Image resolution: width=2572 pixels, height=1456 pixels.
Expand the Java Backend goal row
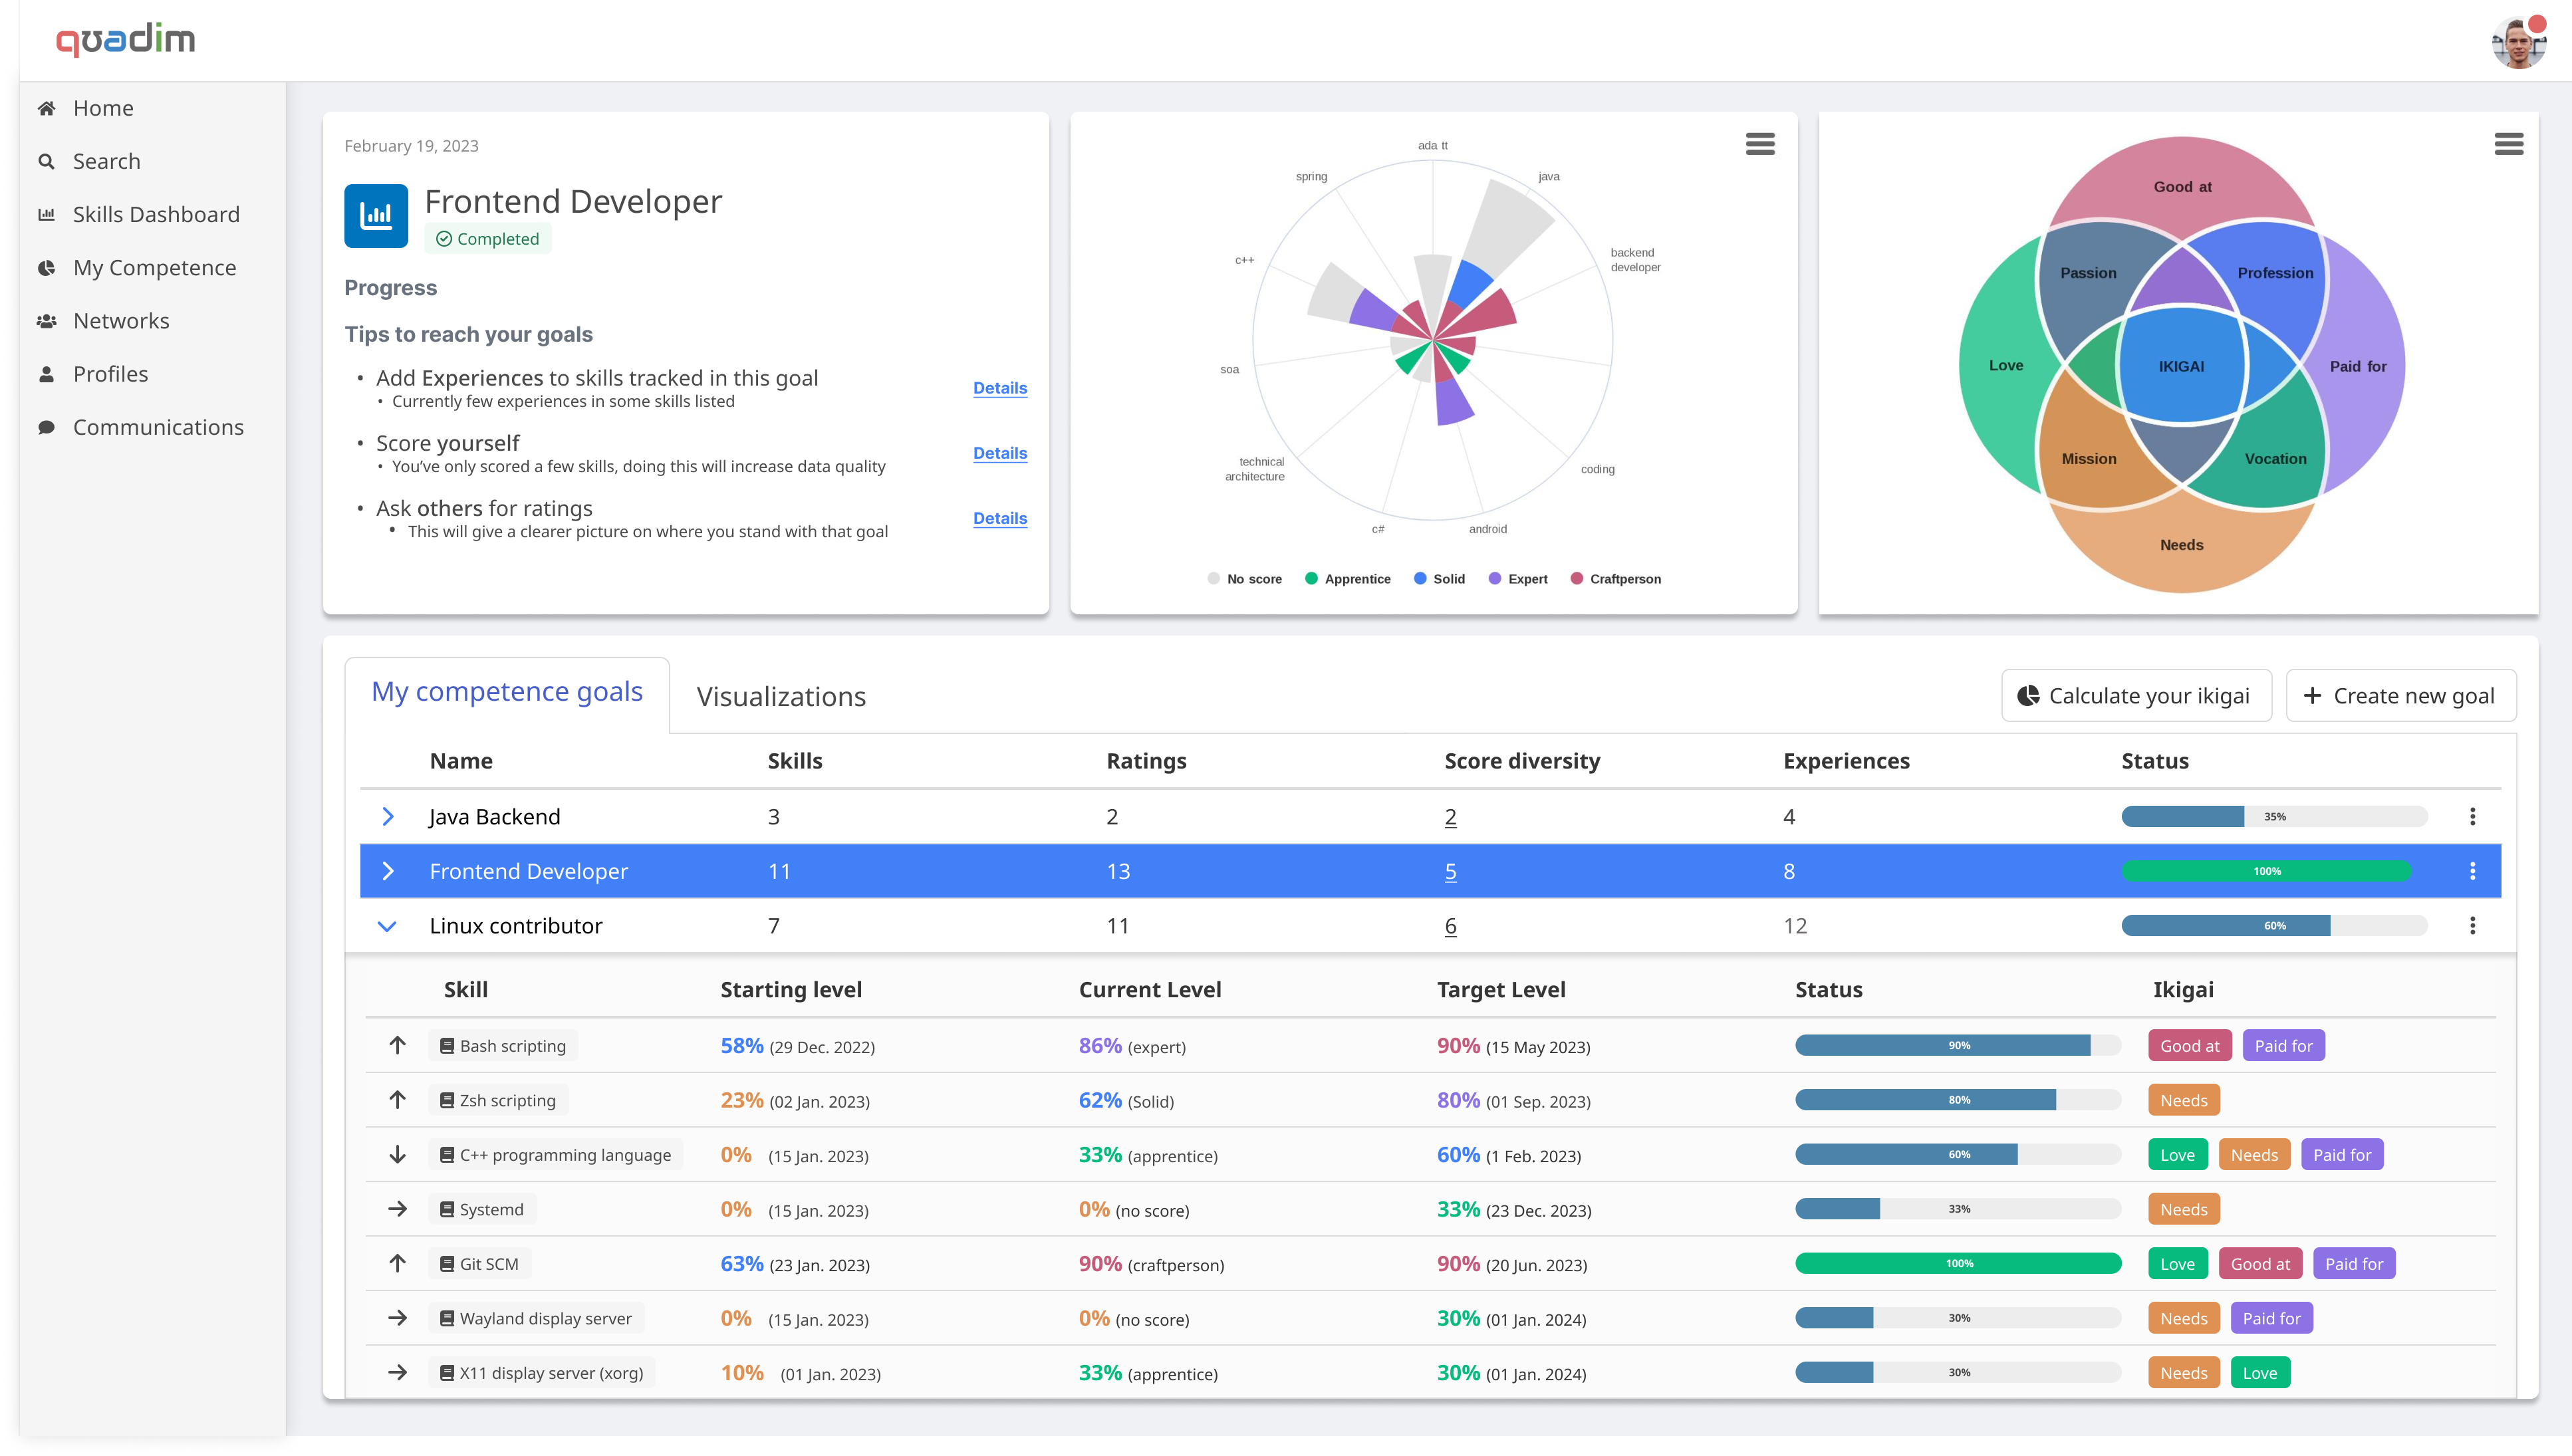(x=388, y=817)
